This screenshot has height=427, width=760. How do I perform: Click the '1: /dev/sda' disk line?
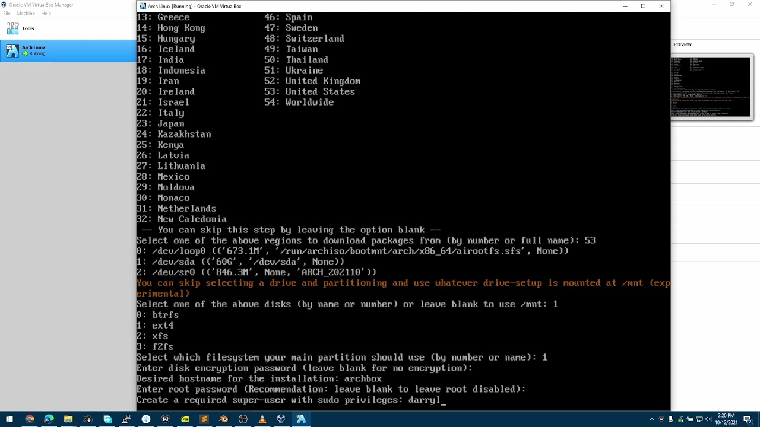[x=240, y=262]
